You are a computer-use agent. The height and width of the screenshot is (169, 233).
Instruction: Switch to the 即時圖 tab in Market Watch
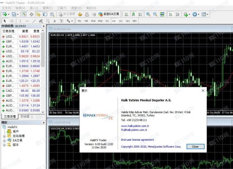(25, 117)
